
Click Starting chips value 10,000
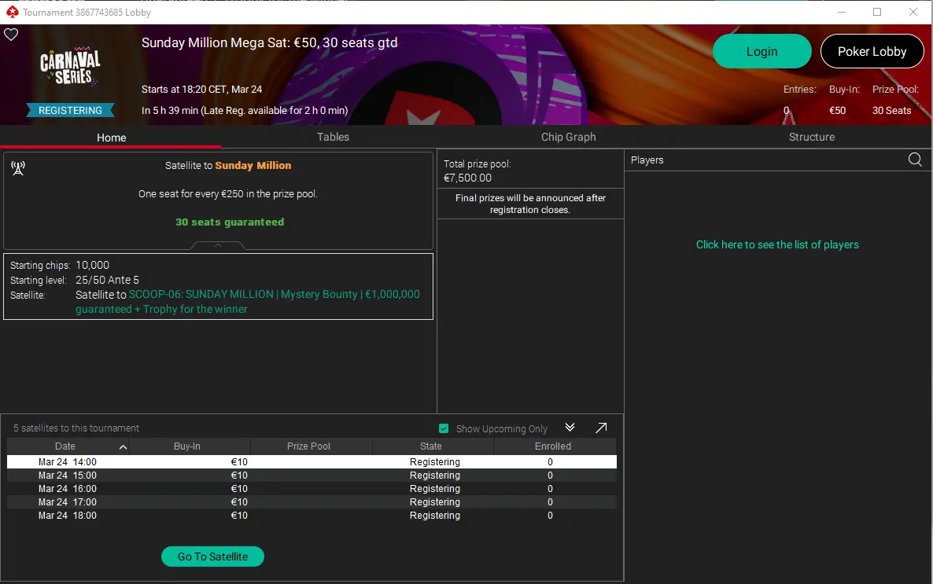(92, 265)
